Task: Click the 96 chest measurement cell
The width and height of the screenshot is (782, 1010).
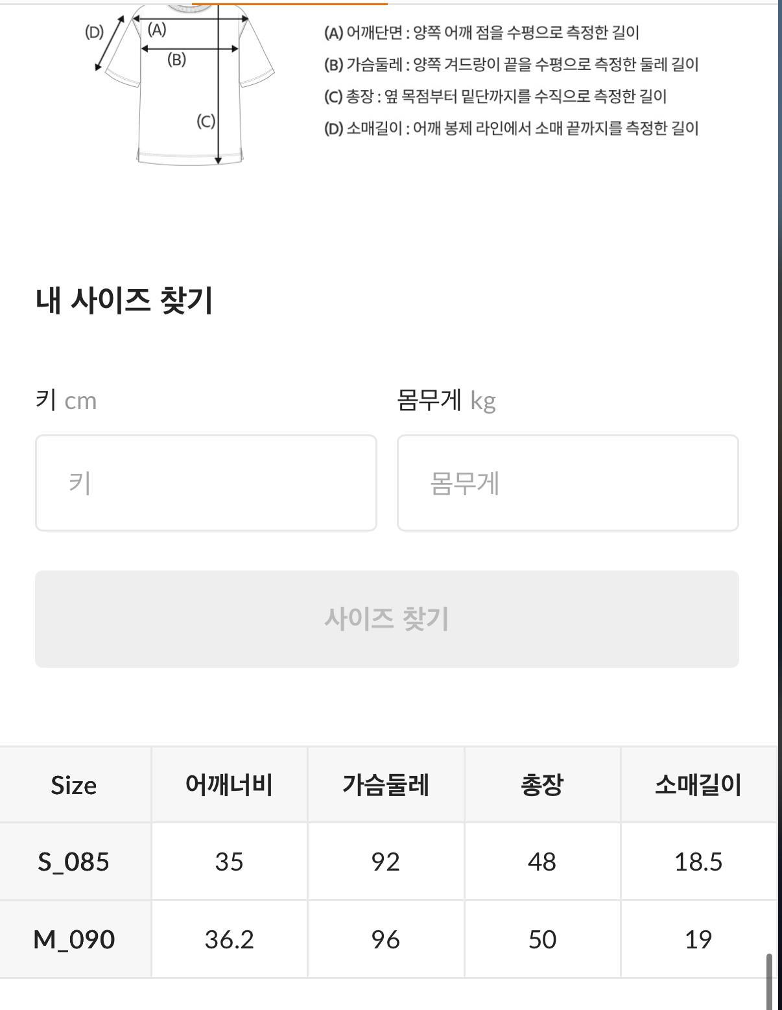Action: [386, 939]
